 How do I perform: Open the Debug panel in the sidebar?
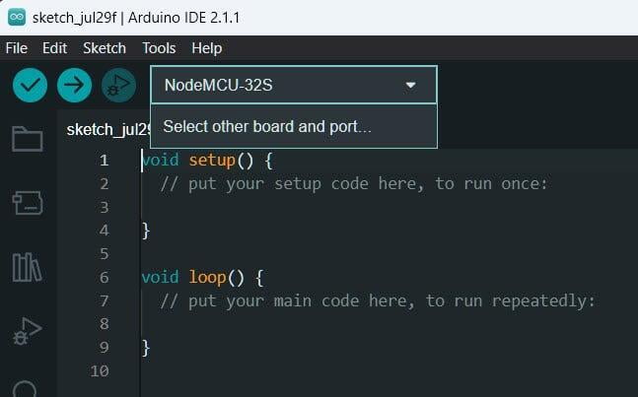point(28,331)
